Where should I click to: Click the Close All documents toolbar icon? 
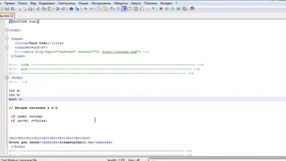(x=25, y=8)
